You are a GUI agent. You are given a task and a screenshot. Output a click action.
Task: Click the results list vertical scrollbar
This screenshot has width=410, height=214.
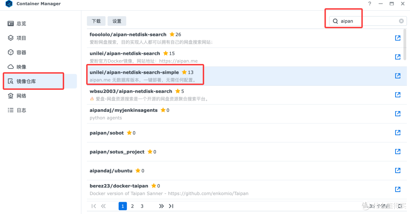coord(405,44)
